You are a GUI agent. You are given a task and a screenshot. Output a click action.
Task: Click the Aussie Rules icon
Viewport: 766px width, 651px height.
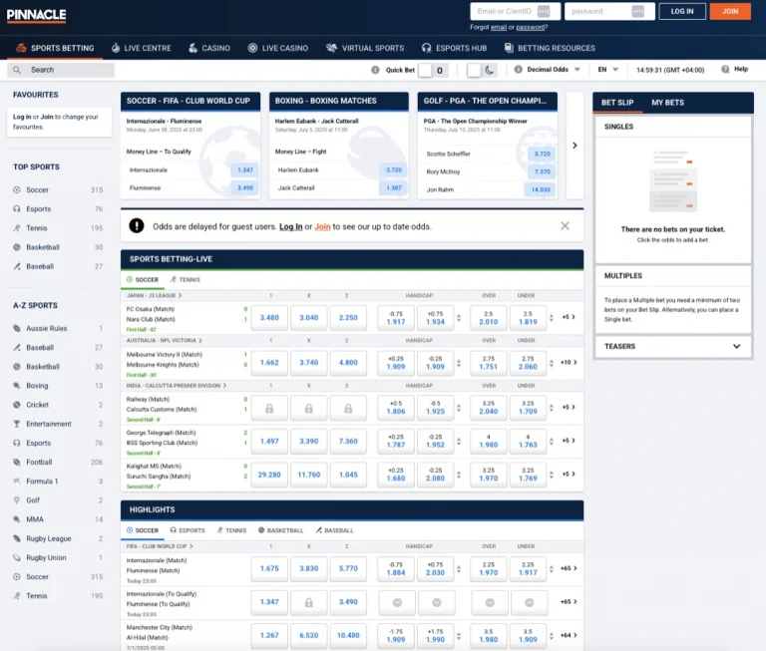click(x=17, y=328)
